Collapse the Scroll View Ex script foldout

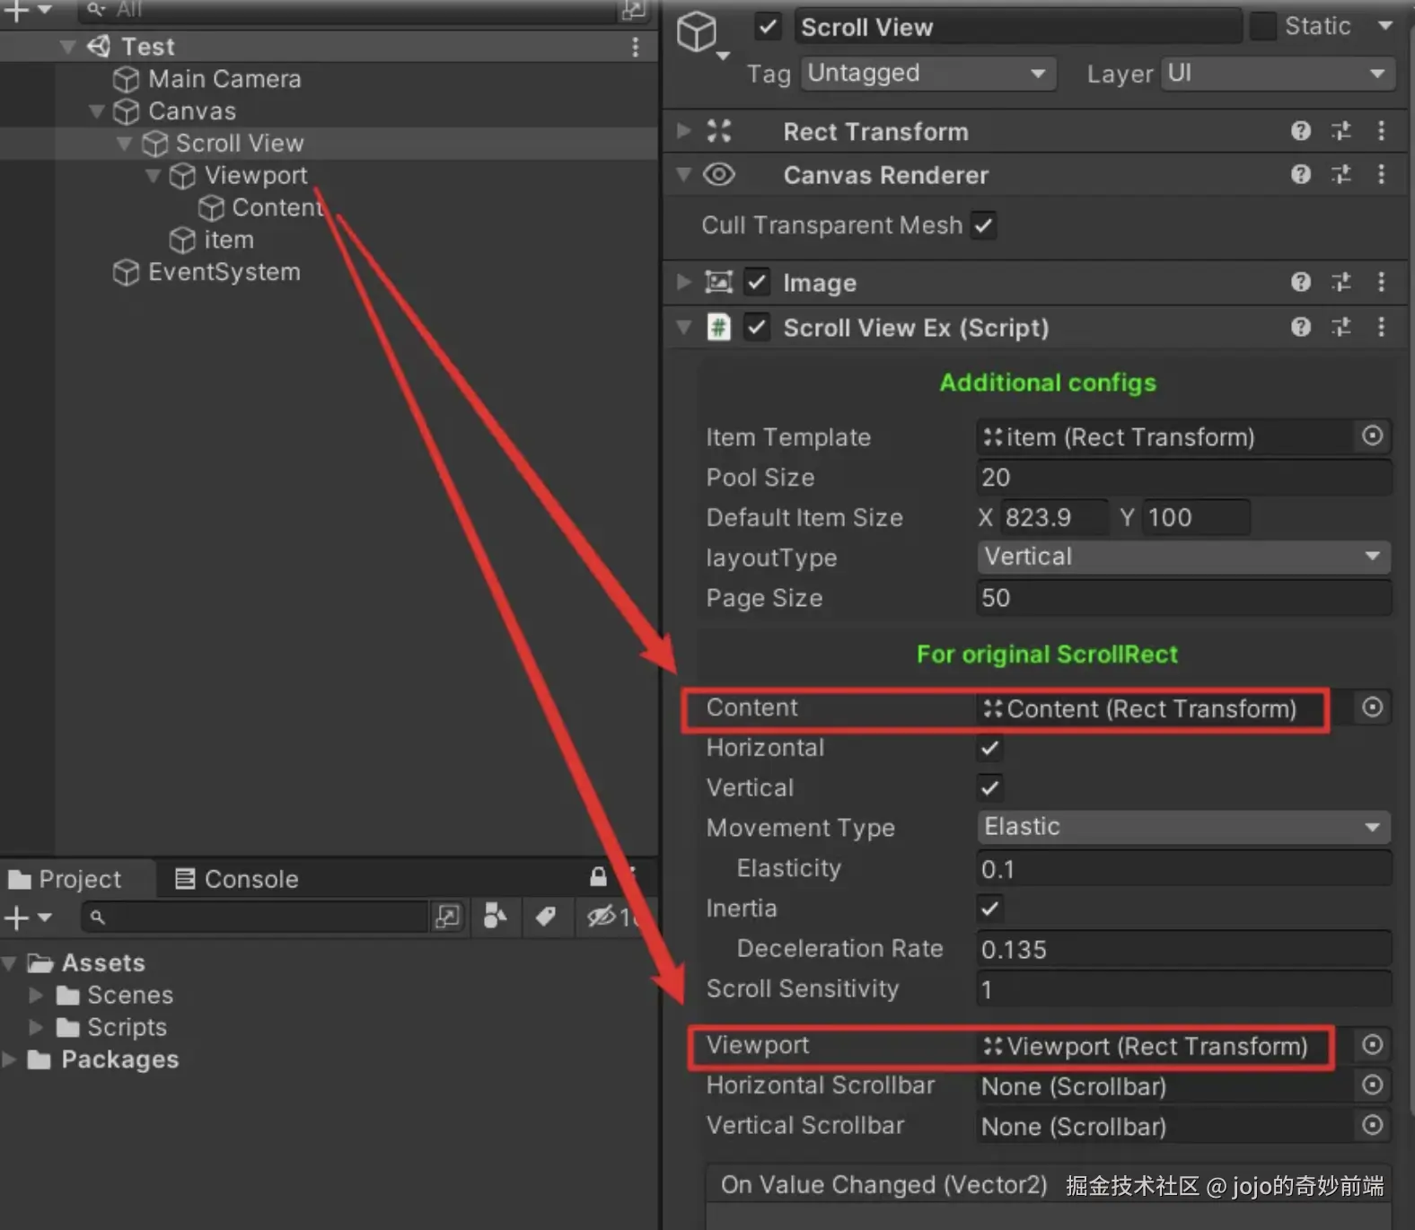click(x=684, y=327)
